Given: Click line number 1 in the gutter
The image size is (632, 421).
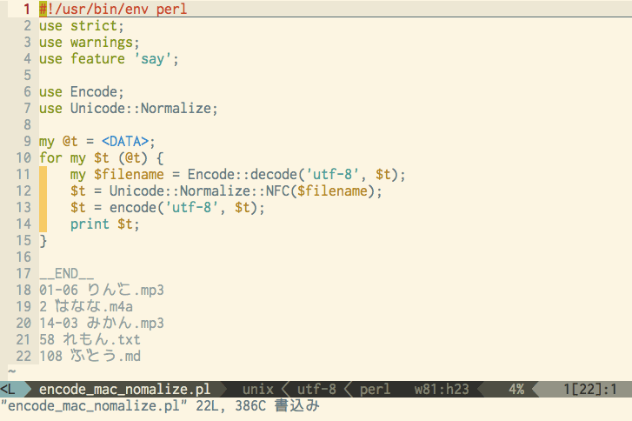Looking at the screenshot, I should pos(27,9).
